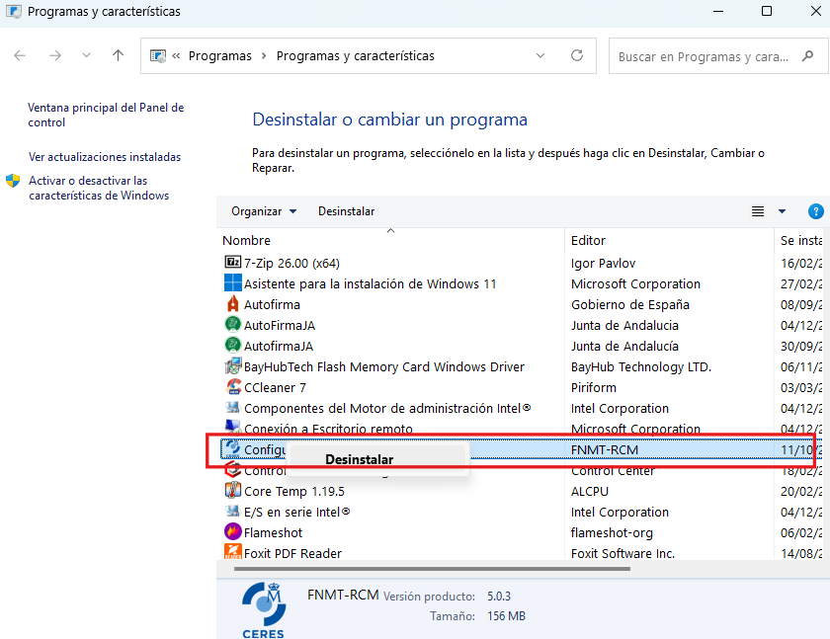Expand the view options dropdown arrow

(x=781, y=210)
